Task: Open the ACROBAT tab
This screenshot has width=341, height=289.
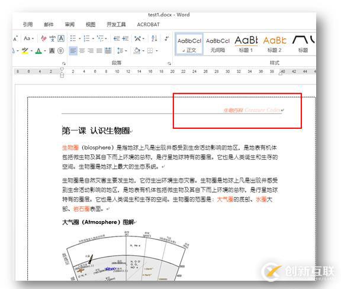Action: click(x=149, y=24)
